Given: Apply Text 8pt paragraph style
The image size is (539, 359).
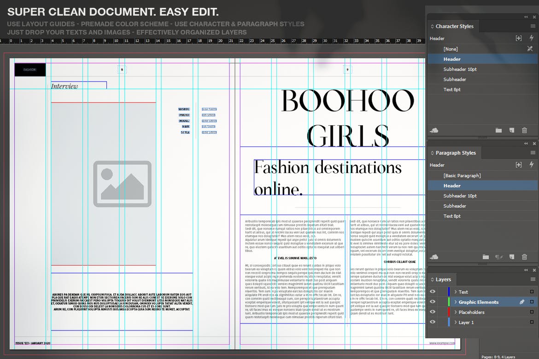Looking at the screenshot, I should click(452, 216).
